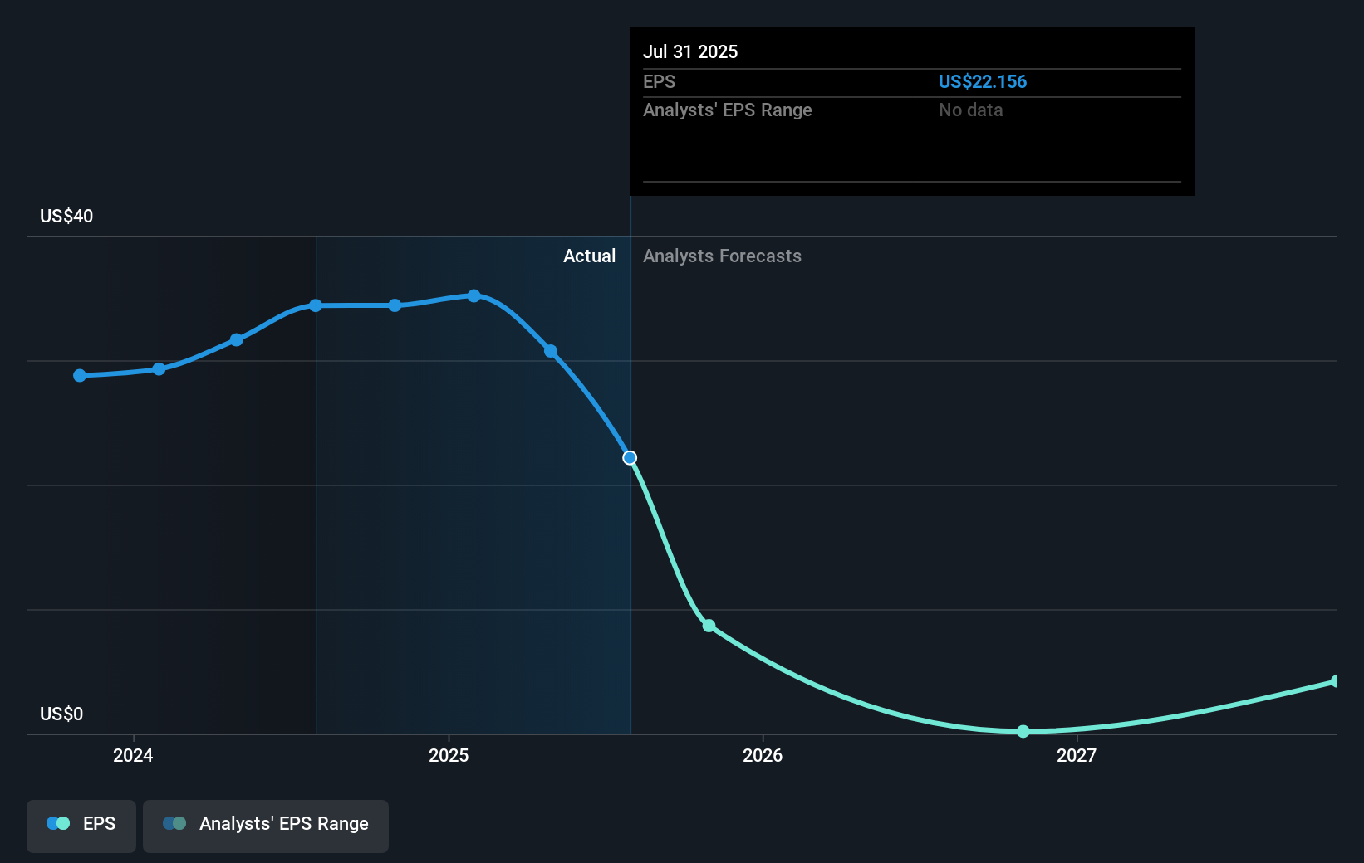Click the US$40 y-axis label
This screenshot has height=863, width=1364.
click(x=66, y=216)
